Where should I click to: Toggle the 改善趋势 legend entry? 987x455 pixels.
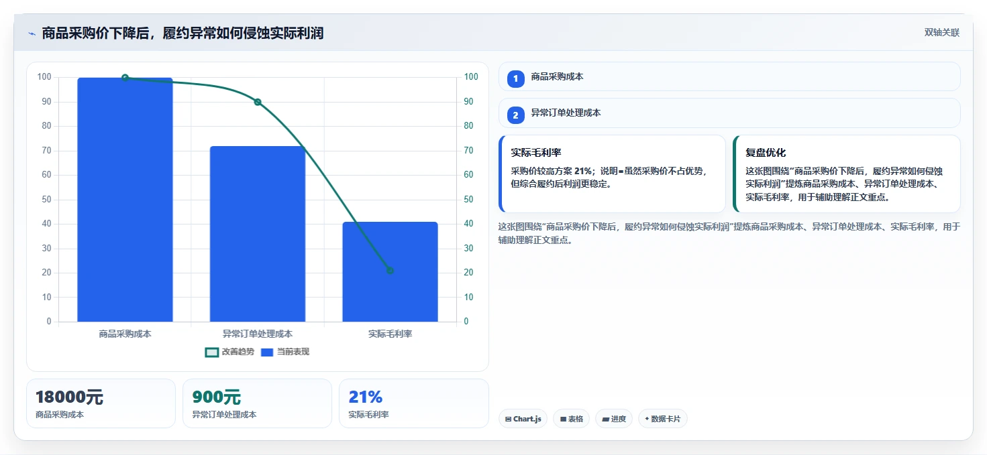pos(229,352)
